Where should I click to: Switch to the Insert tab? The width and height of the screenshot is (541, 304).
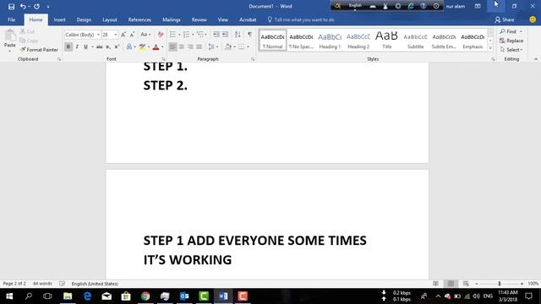(59, 20)
